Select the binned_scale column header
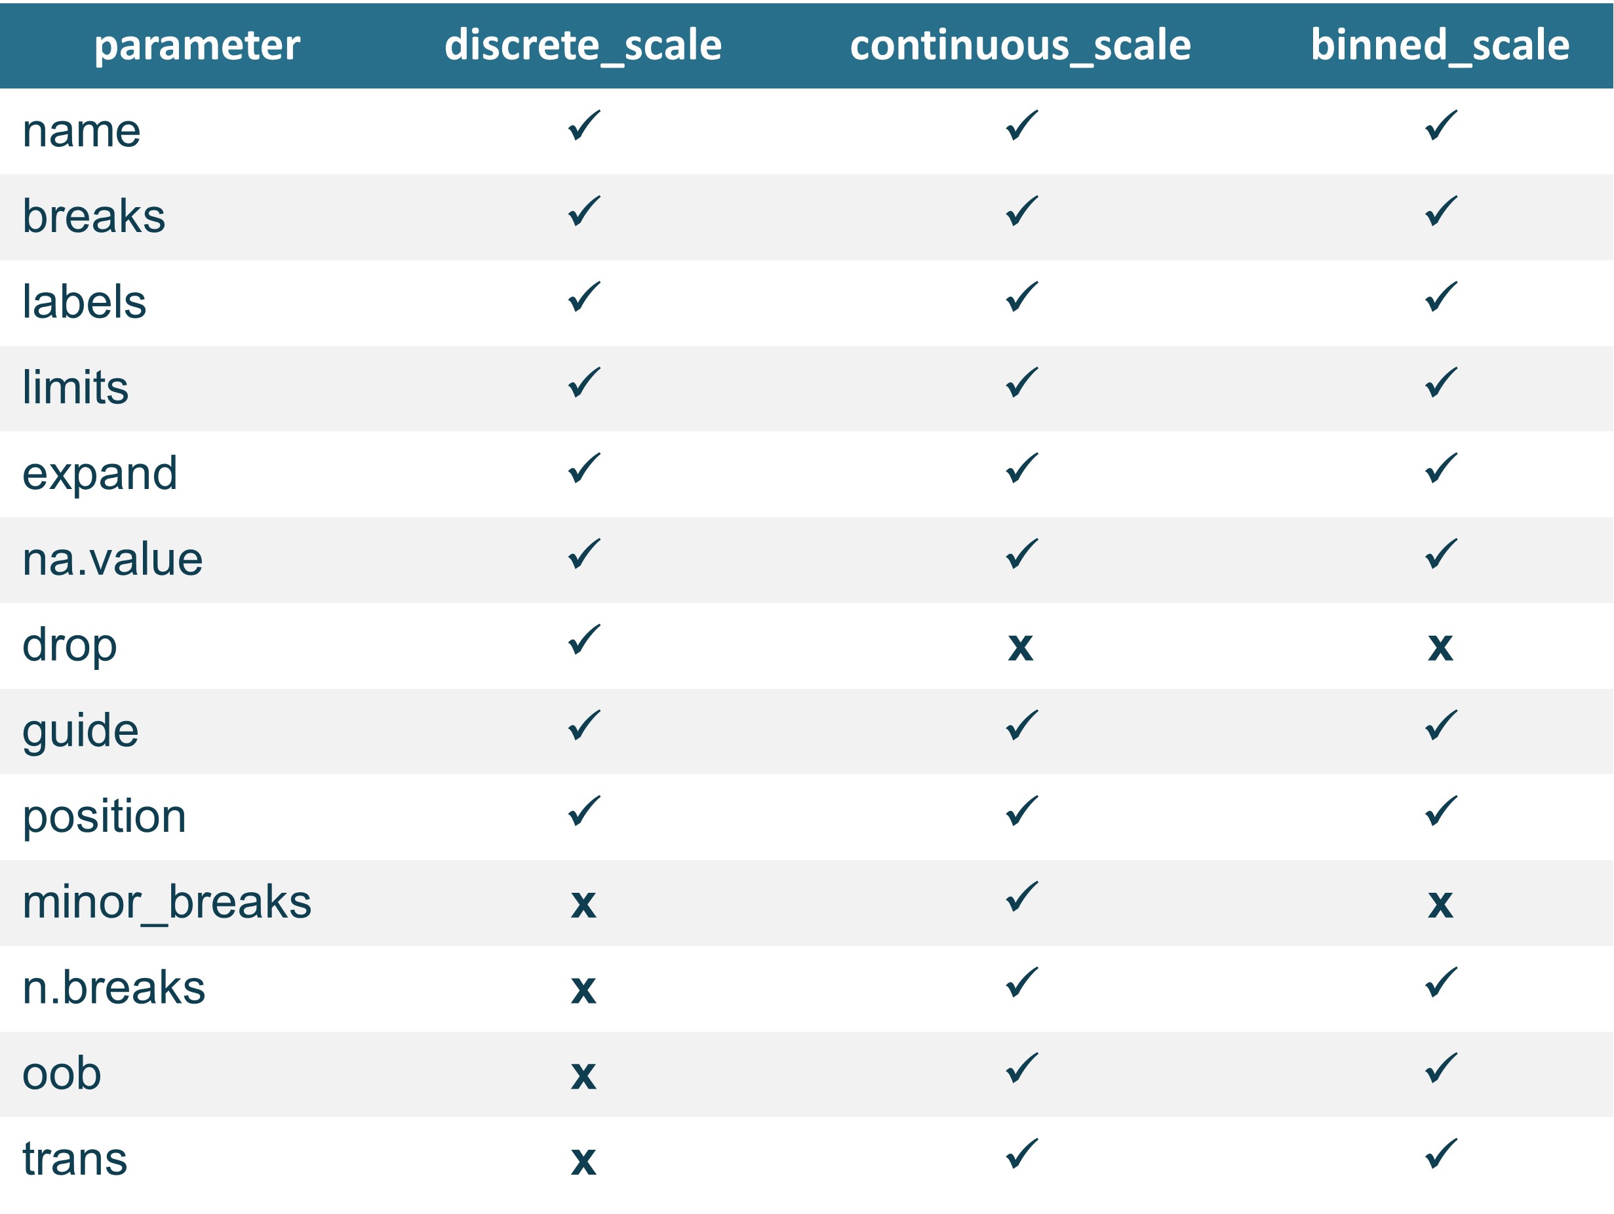 pyautogui.click(x=1440, y=45)
